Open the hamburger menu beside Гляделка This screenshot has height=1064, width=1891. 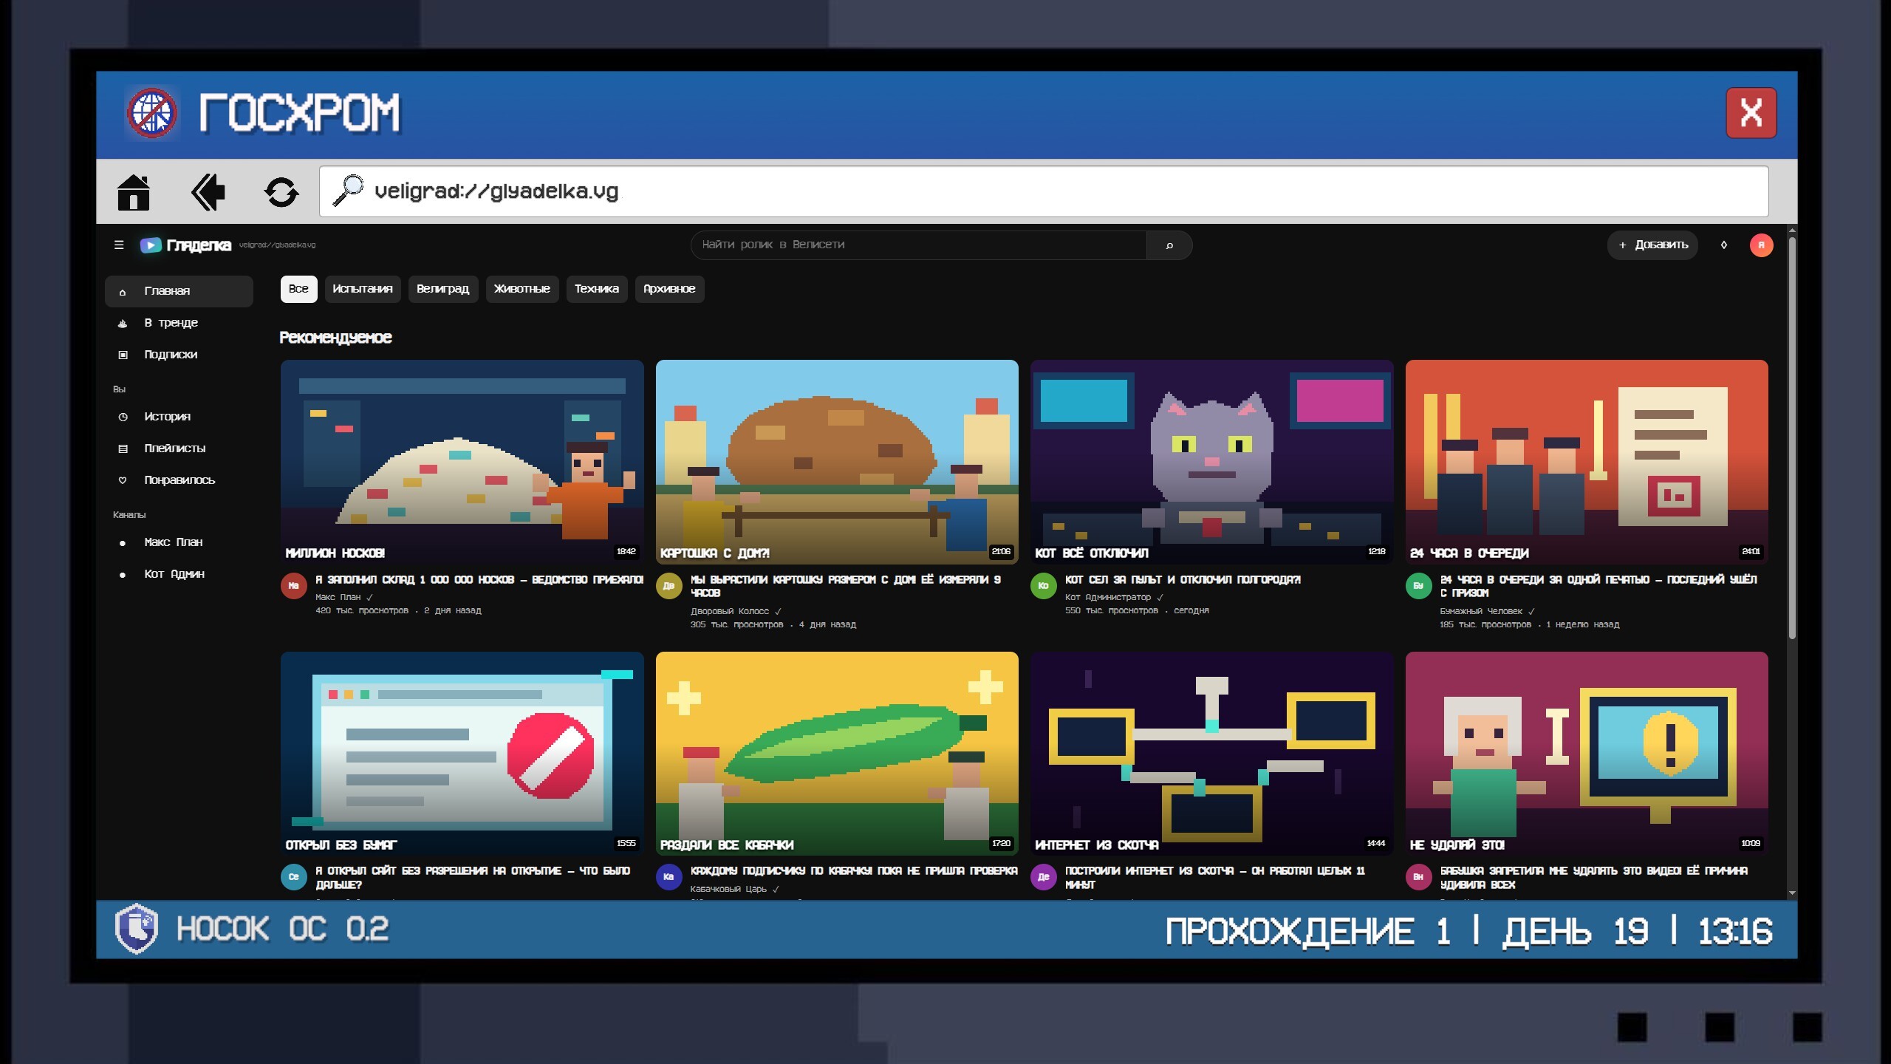pyautogui.click(x=119, y=245)
